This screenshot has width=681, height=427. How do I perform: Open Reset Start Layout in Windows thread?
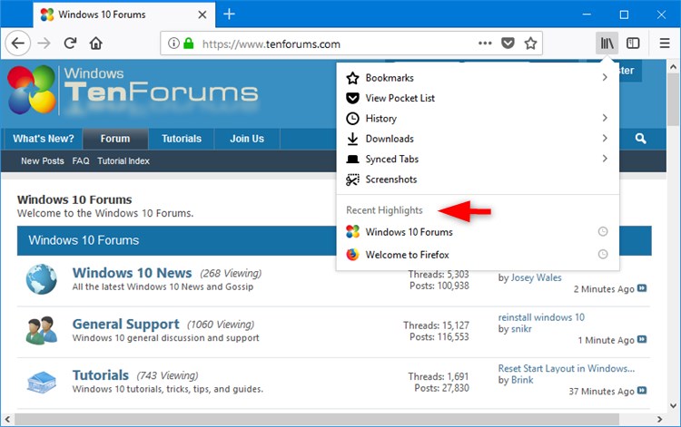[567, 368]
